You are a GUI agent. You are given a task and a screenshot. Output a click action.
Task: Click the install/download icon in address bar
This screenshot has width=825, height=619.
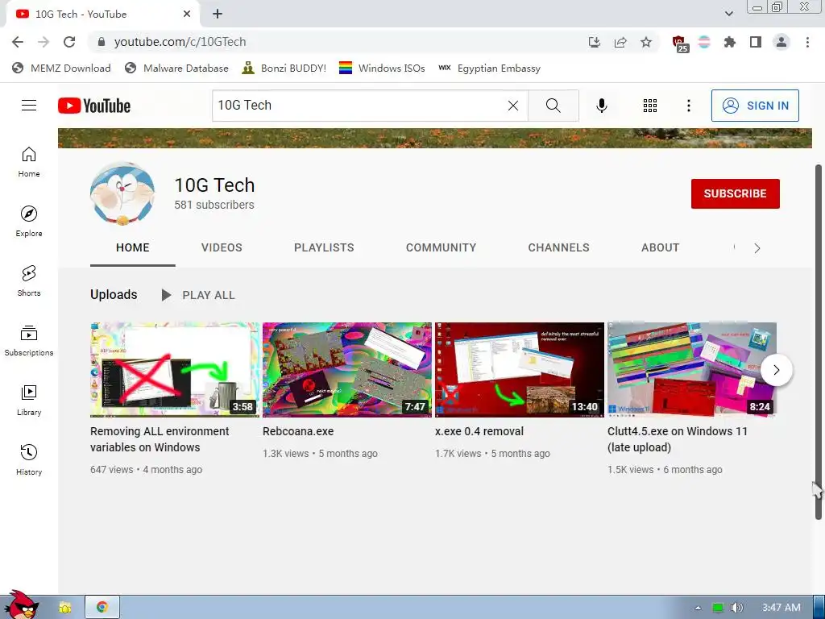point(595,42)
